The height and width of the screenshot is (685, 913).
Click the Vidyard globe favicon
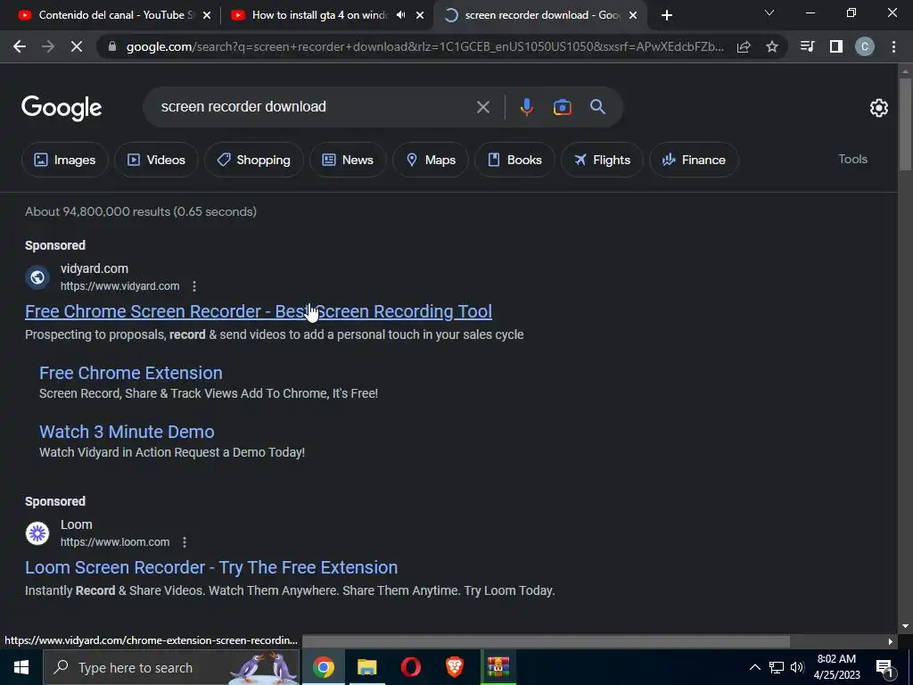37,277
